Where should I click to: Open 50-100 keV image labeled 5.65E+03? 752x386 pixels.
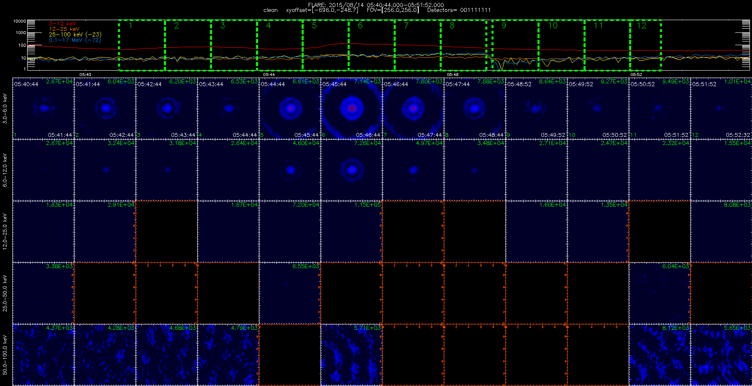pos(721,355)
